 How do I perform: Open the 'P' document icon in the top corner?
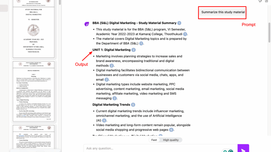(x=267, y=1)
